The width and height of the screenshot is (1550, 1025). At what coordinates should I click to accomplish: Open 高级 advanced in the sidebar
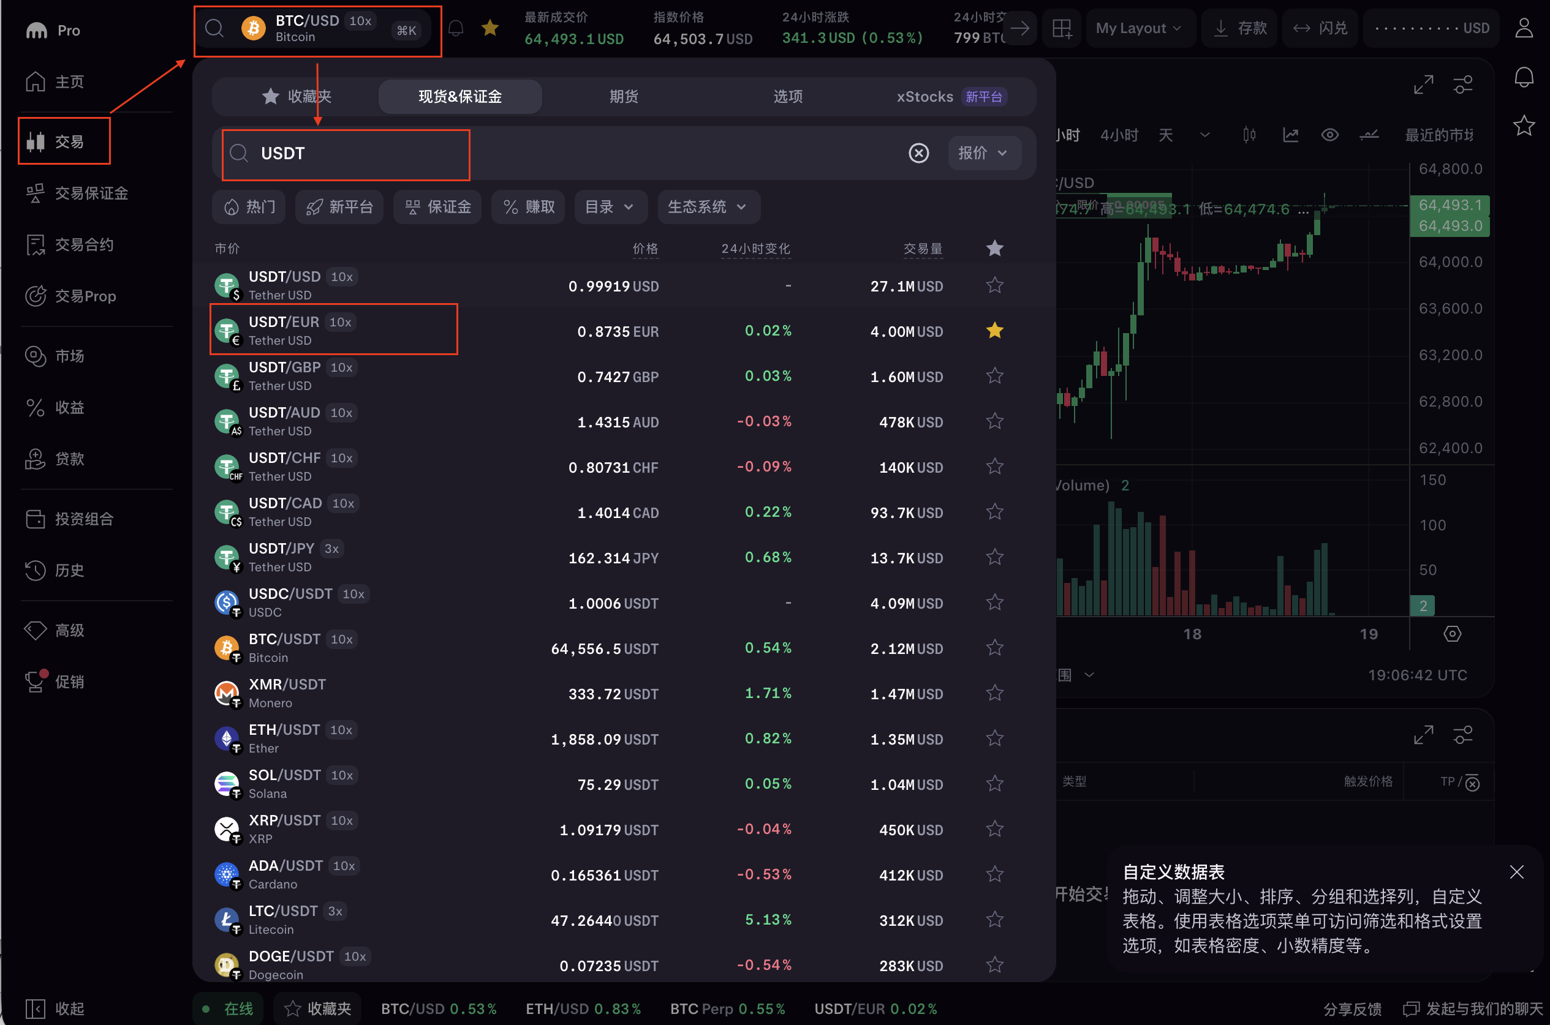point(55,630)
